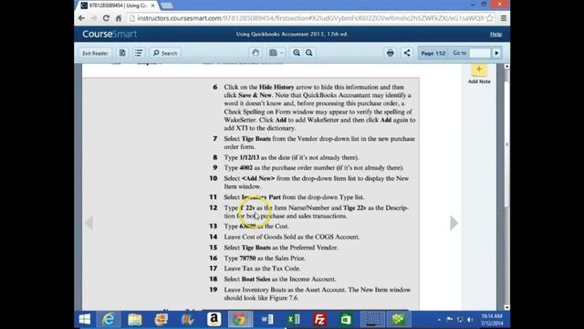The width and height of the screenshot is (584, 329).
Task: Print the current page with printer icon
Action: coord(390,53)
